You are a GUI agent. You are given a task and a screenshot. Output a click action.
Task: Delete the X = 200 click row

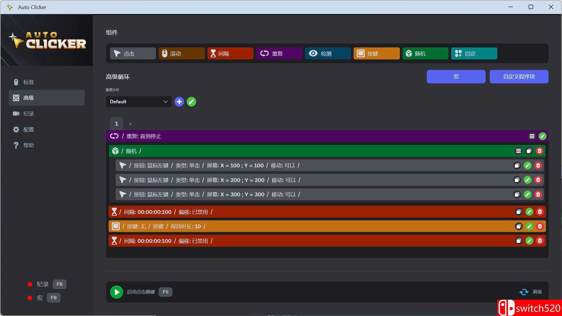(x=538, y=180)
